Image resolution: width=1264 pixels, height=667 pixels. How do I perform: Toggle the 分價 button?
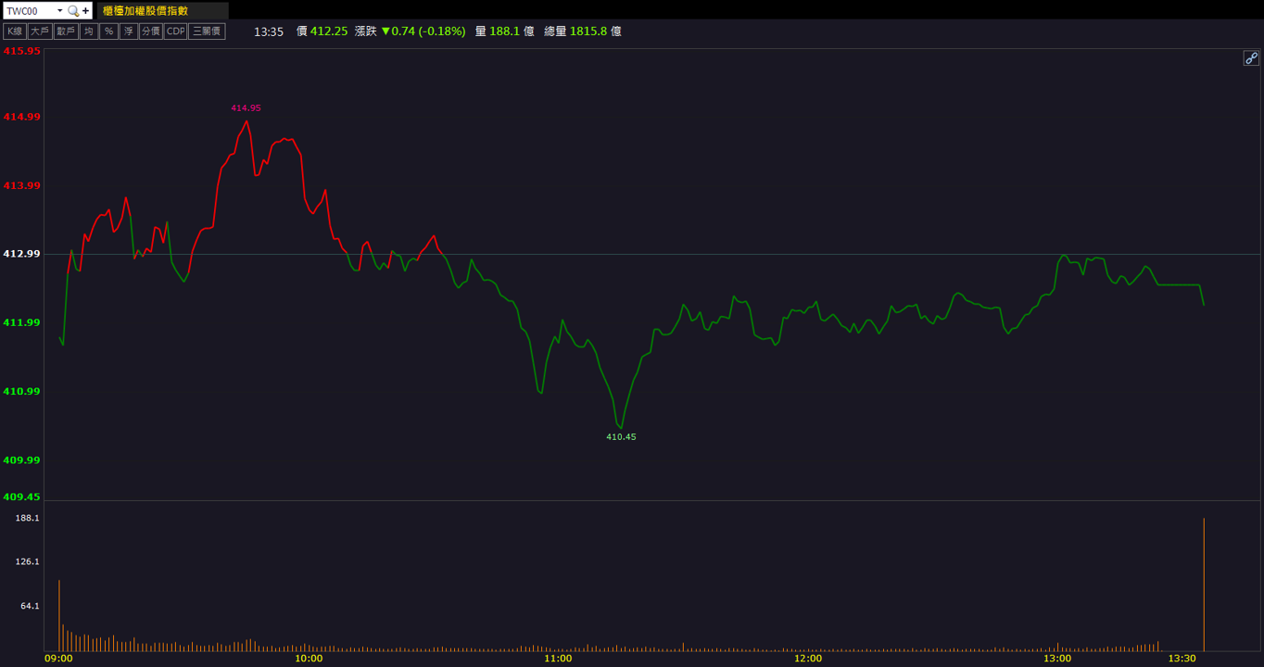pyautogui.click(x=151, y=31)
